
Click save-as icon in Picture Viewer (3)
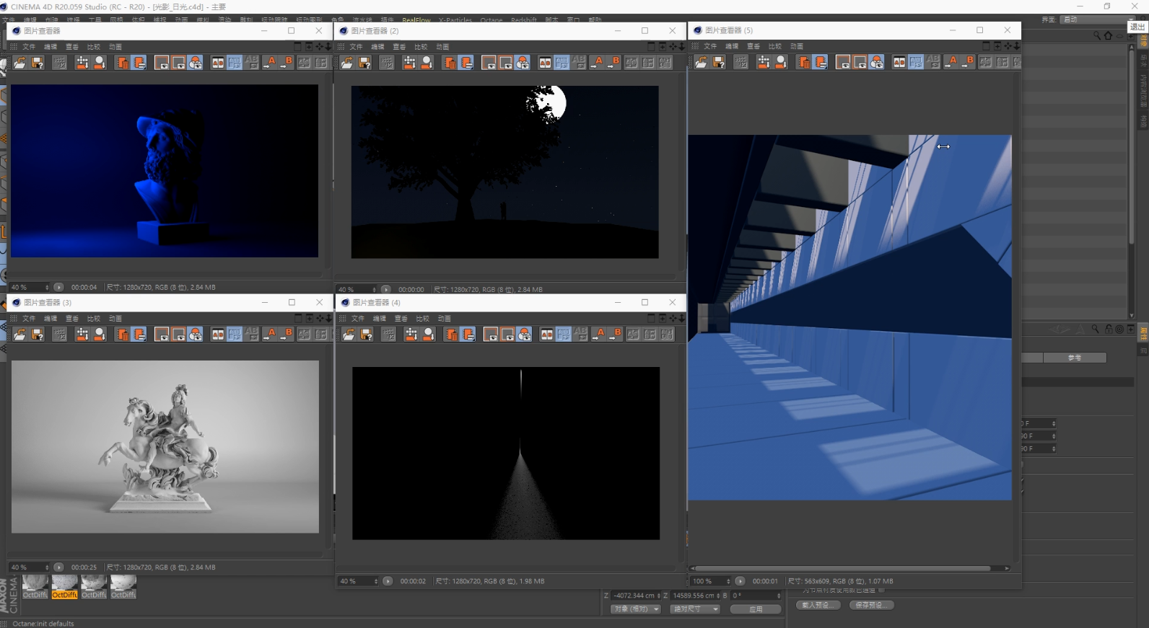click(37, 335)
